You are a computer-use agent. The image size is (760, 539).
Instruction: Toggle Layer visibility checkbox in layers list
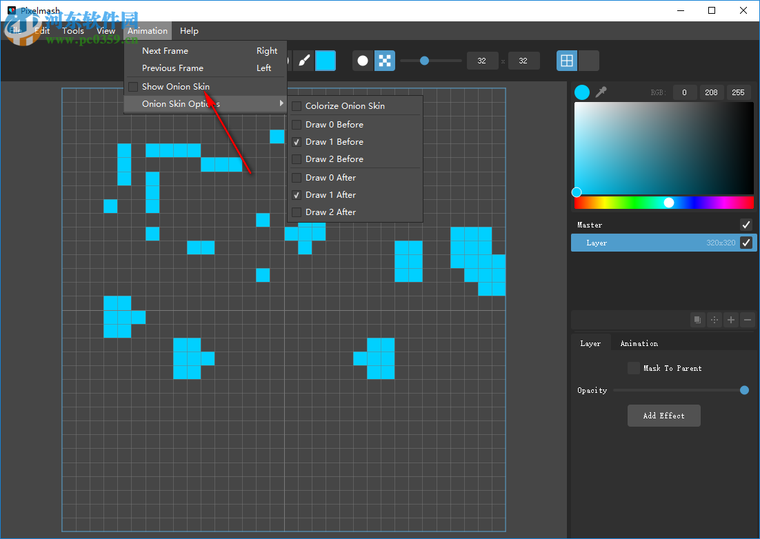(x=746, y=243)
